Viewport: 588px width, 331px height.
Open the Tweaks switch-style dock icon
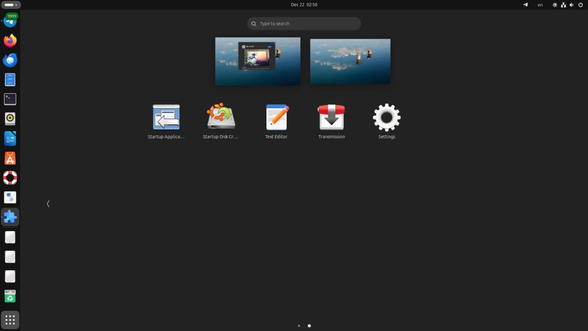point(10,197)
